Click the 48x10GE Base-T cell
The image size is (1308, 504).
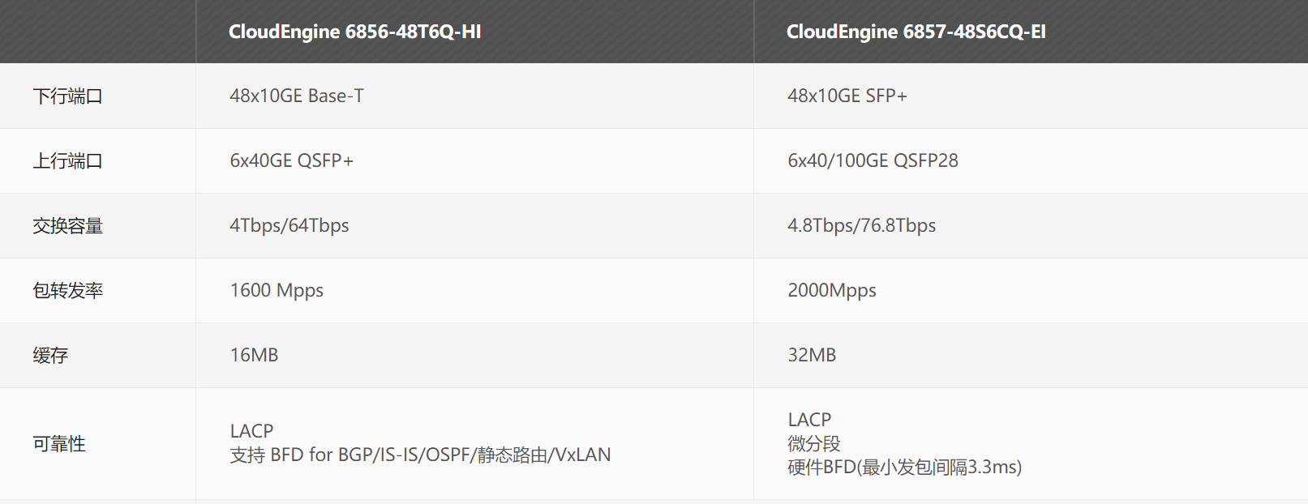tap(297, 96)
